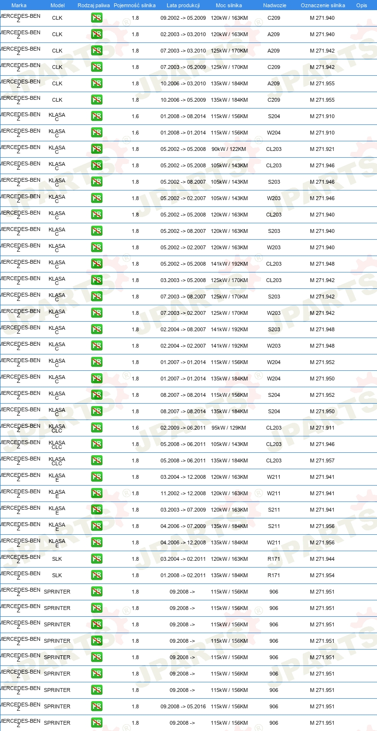
Task: Click the 'CL203' body cell in the M 271.921 row
Action: click(274, 149)
